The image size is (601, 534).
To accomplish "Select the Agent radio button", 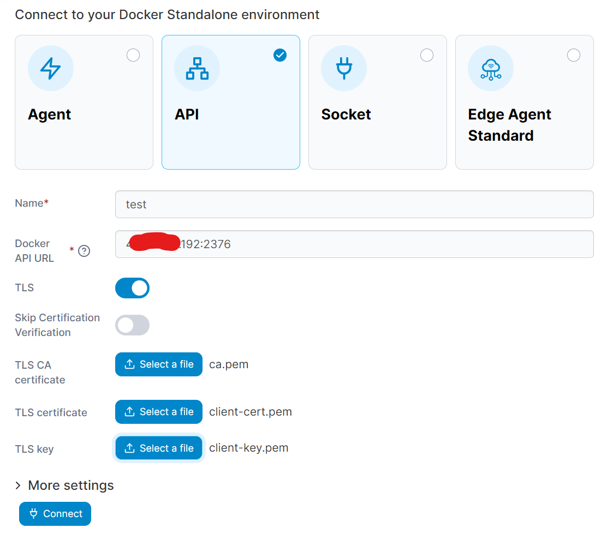I will click(x=133, y=55).
